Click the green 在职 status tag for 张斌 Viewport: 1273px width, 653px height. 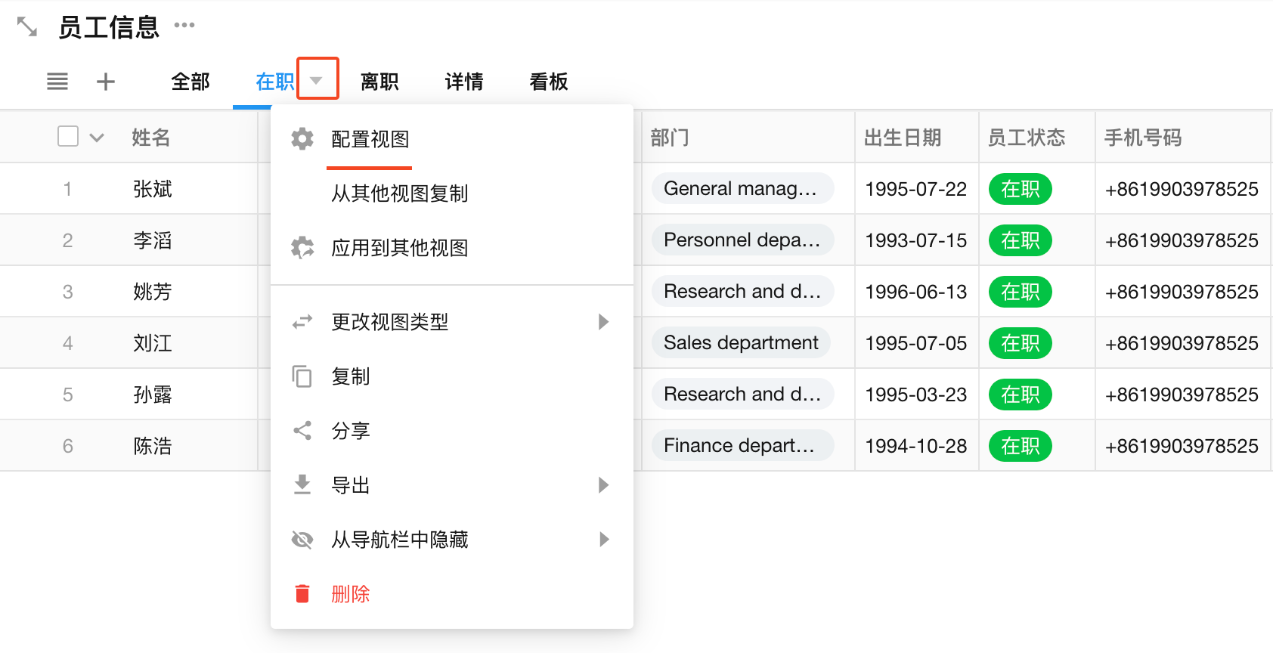1020,189
